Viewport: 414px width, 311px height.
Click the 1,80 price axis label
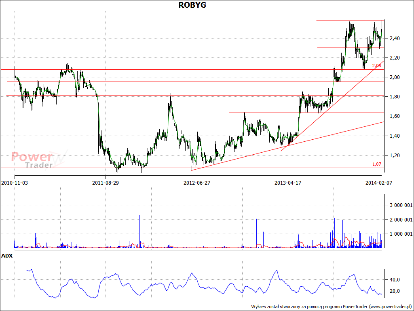(x=395, y=97)
